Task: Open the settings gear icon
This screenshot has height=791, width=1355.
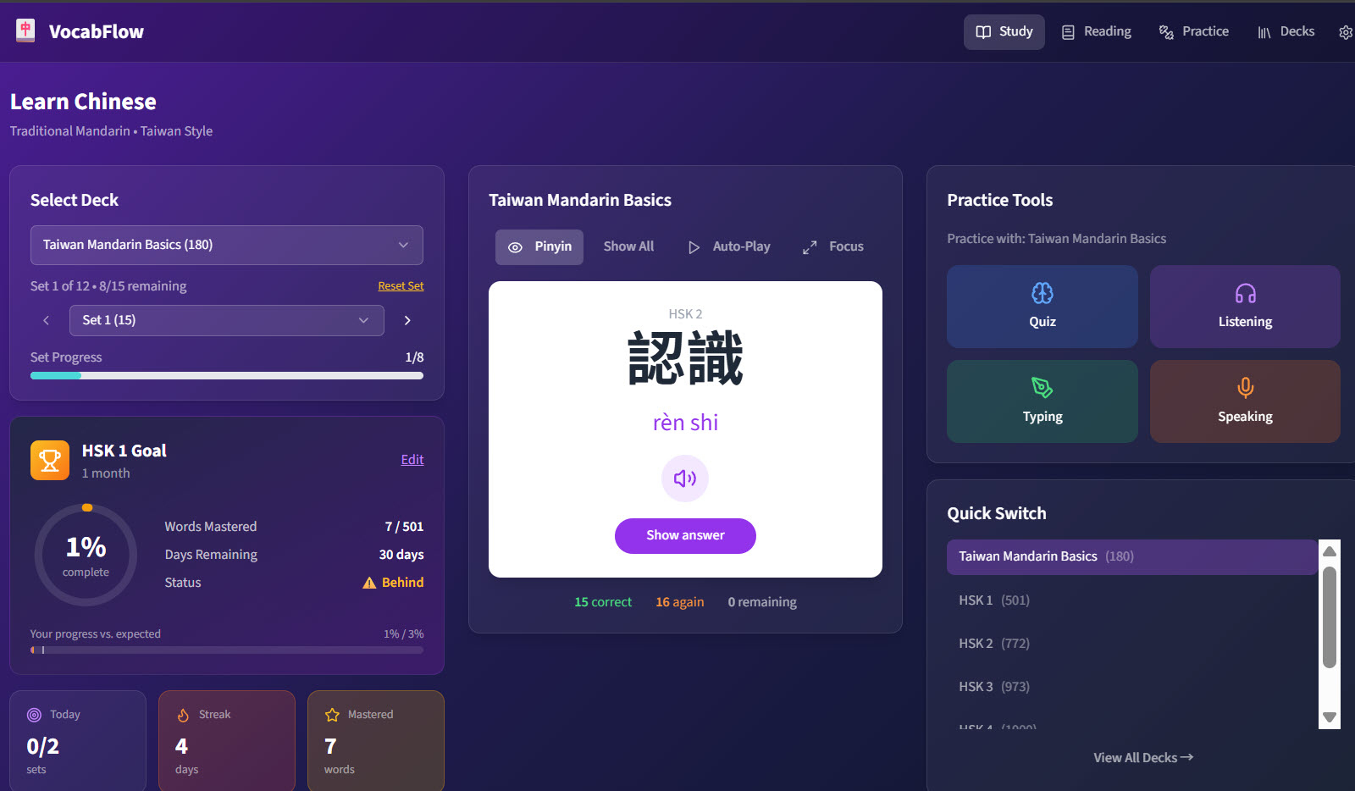Action: pyautogui.click(x=1346, y=31)
